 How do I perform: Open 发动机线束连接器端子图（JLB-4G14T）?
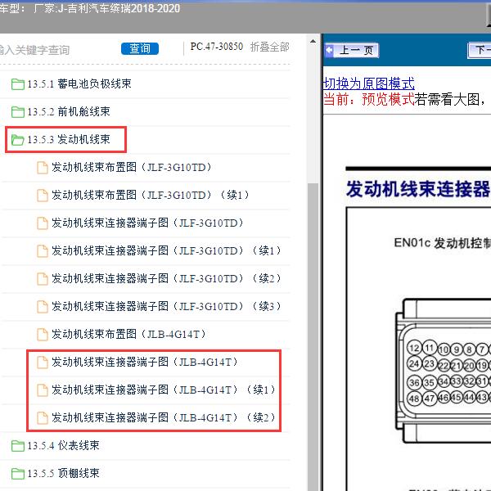[145, 363]
